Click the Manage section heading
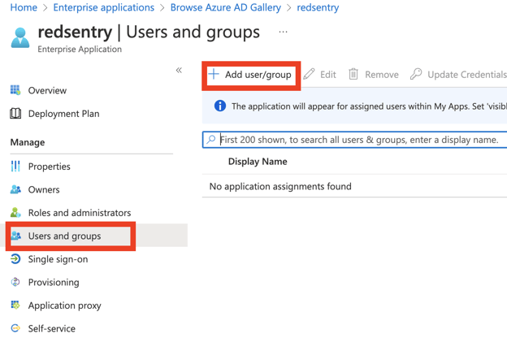Screen dimensions: 507x338 click(28, 142)
